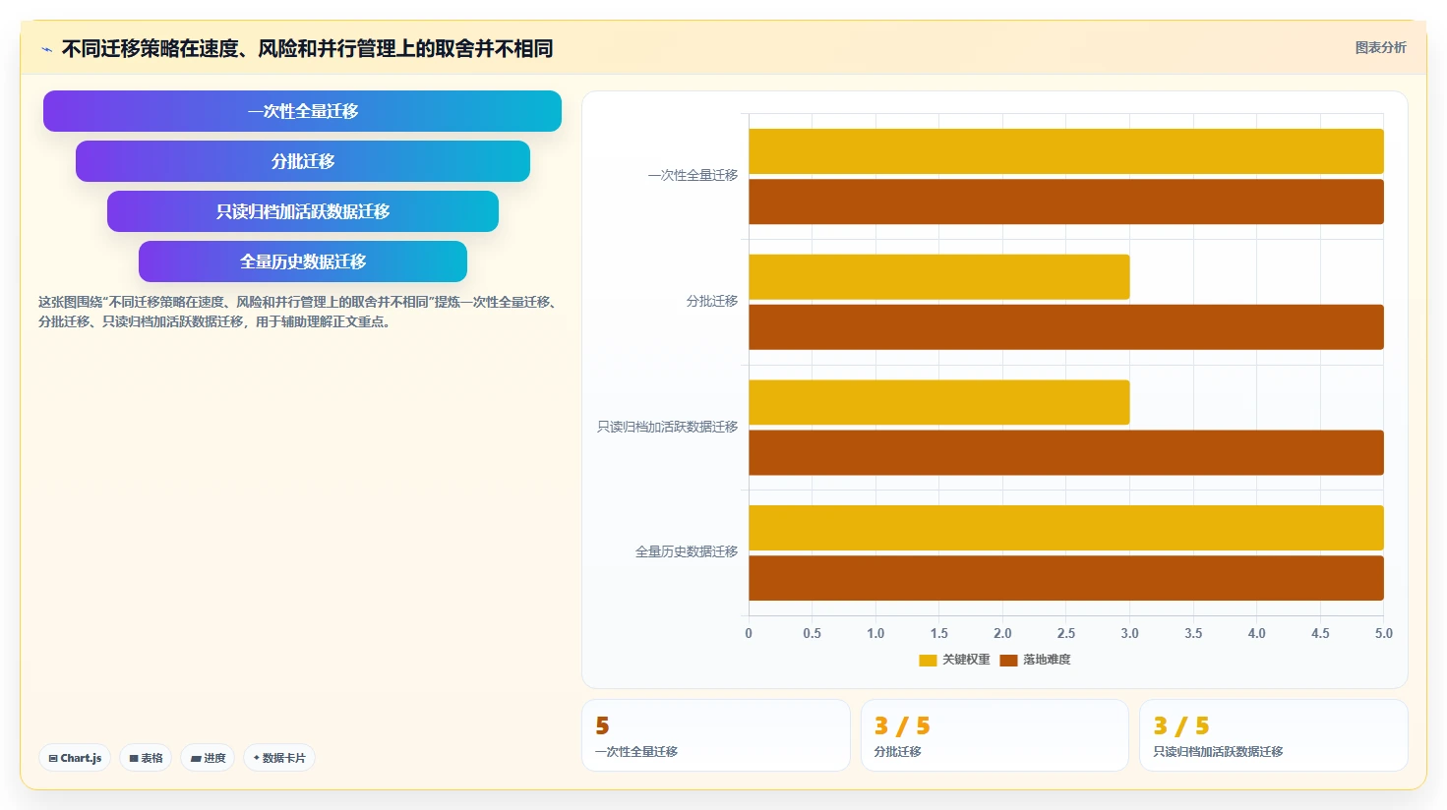Click the title icon beside the heading
1447x810 pixels.
pyautogui.click(x=46, y=49)
